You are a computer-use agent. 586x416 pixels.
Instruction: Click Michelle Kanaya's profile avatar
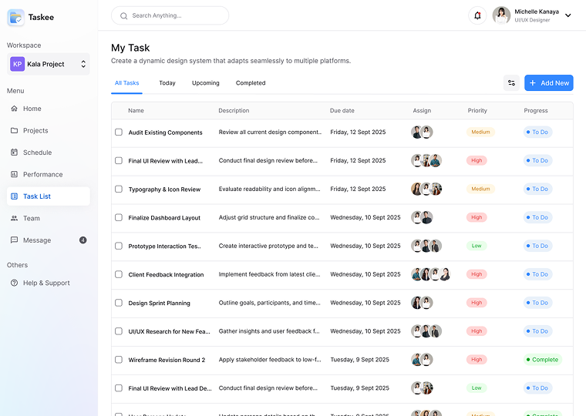501,15
